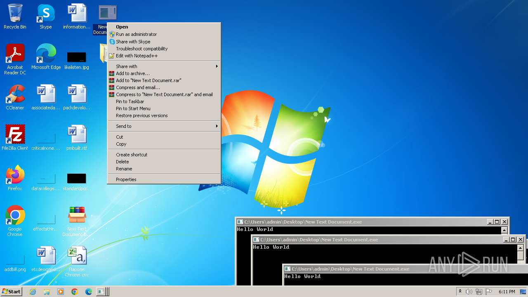Choose Rename in context menu
This screenshot has height=297, width=528.
[x=164, y=169]
